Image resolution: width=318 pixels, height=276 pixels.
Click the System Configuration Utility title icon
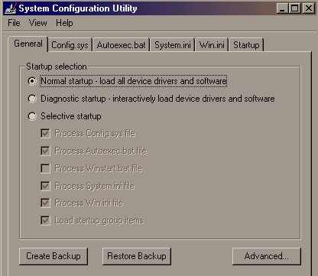click(x=11, y=8)
